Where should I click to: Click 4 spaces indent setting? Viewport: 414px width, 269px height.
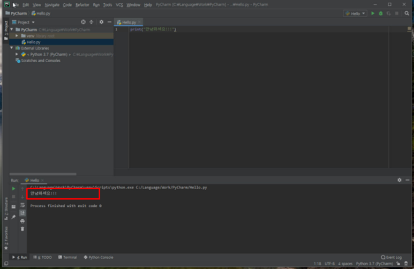345,264
